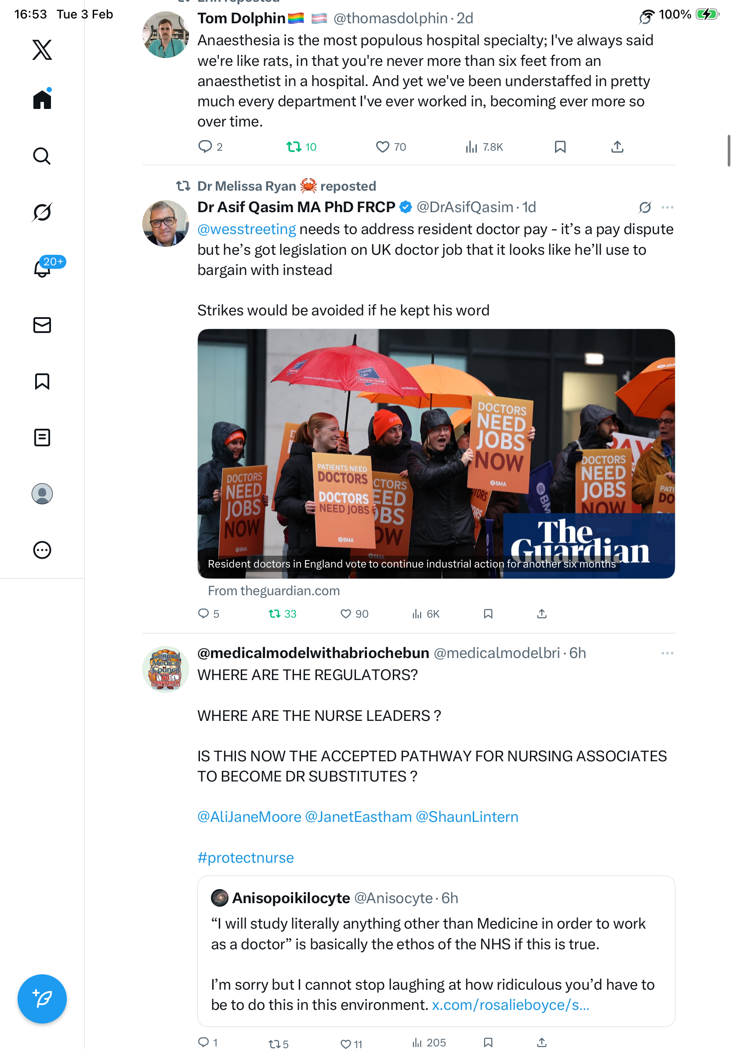The image size is (733, 1049).
Task: Open Lists icon in sidebar
Action: tap(42, 437)
